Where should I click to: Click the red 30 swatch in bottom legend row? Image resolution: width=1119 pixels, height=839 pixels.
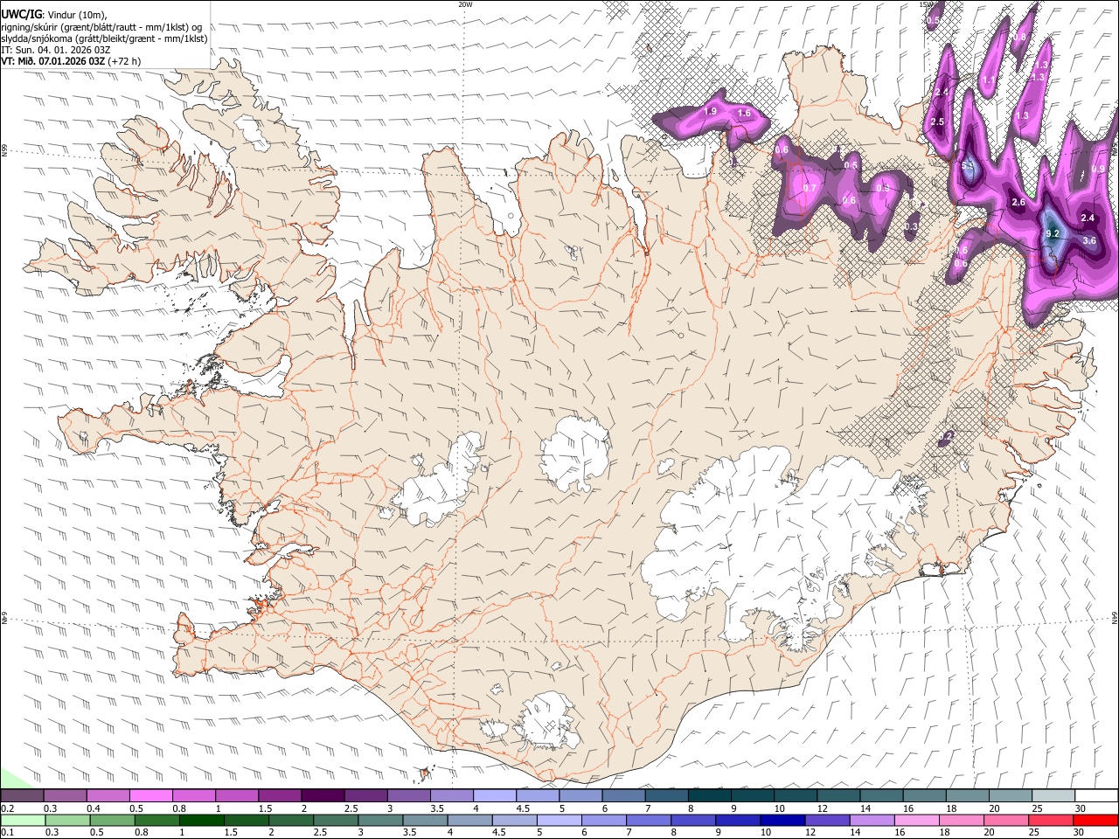(1095, 820)
